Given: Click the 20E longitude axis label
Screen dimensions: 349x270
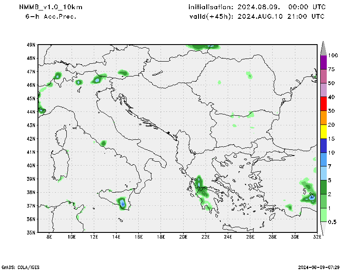Looking at the screenshot, I should tap(183, 237).
